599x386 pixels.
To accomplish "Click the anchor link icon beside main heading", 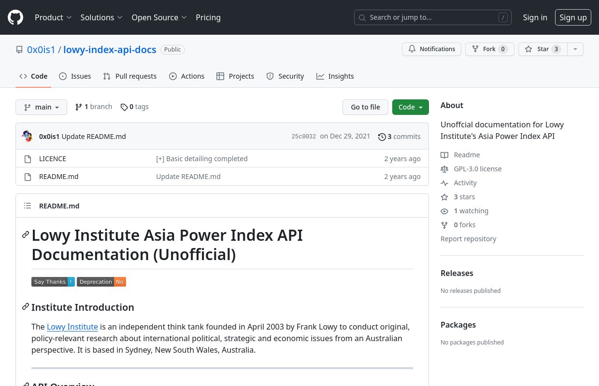I will (x=26, y=234).
